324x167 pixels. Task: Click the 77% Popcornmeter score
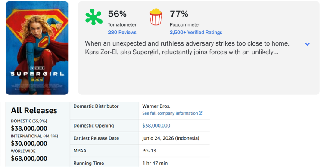(179, 14)
